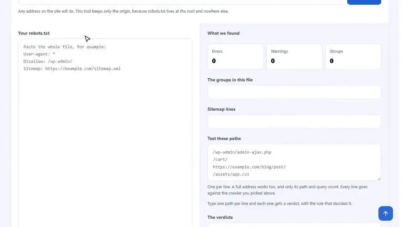Click the partially visible blue button at top

click(364, 2)
